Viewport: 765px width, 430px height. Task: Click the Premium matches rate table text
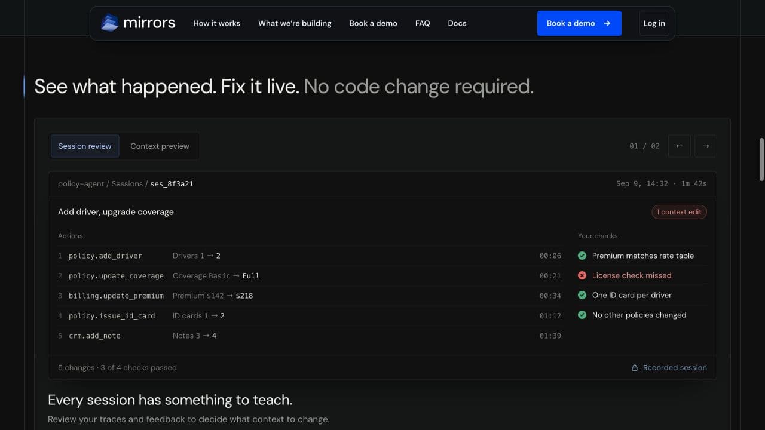tap(643, 256)
